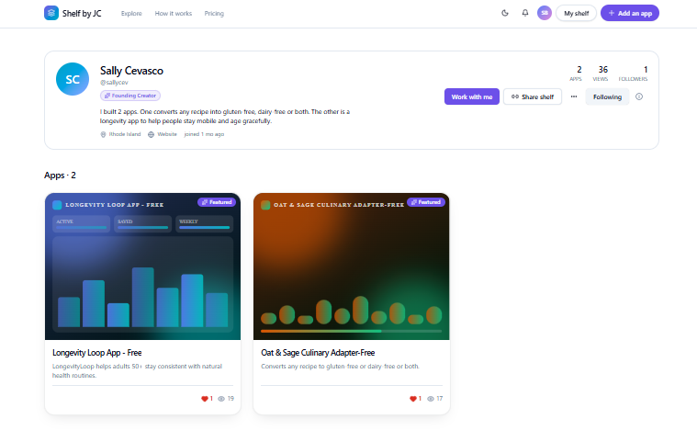This screenshot has height=442, width=697.
Task: Like Longevity Loop App heart icon
Action: tap(205, 399)
